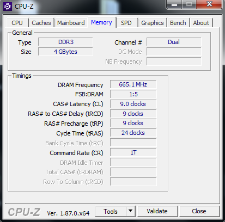Switch to the CPU tab

click(x=17, y=23)
